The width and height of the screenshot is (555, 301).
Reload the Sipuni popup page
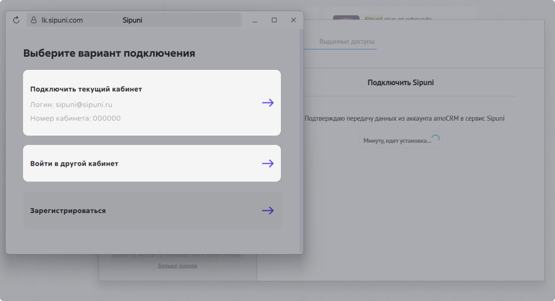[x=16, y=20]
